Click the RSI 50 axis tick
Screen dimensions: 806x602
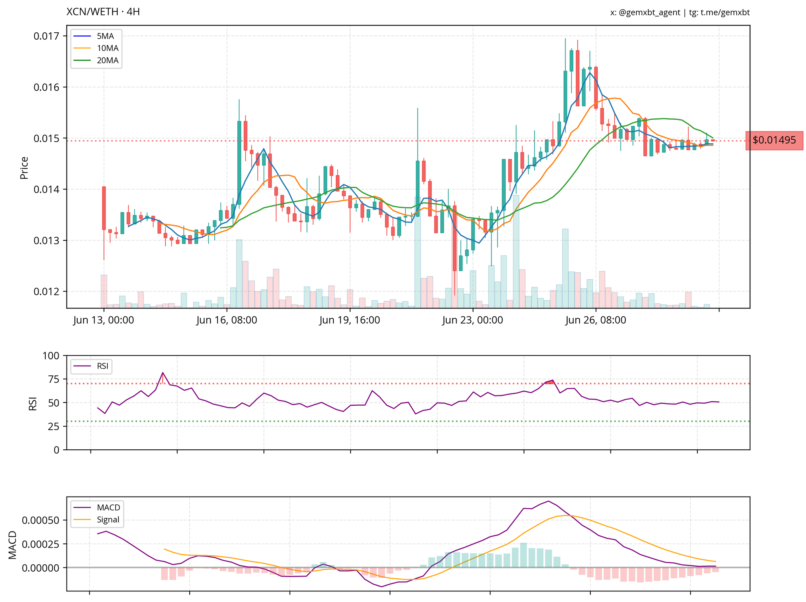pos(53,403)
